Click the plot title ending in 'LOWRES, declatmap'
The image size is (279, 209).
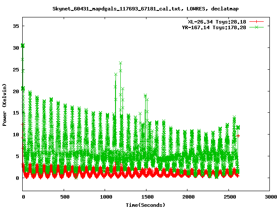pos(145,9)
